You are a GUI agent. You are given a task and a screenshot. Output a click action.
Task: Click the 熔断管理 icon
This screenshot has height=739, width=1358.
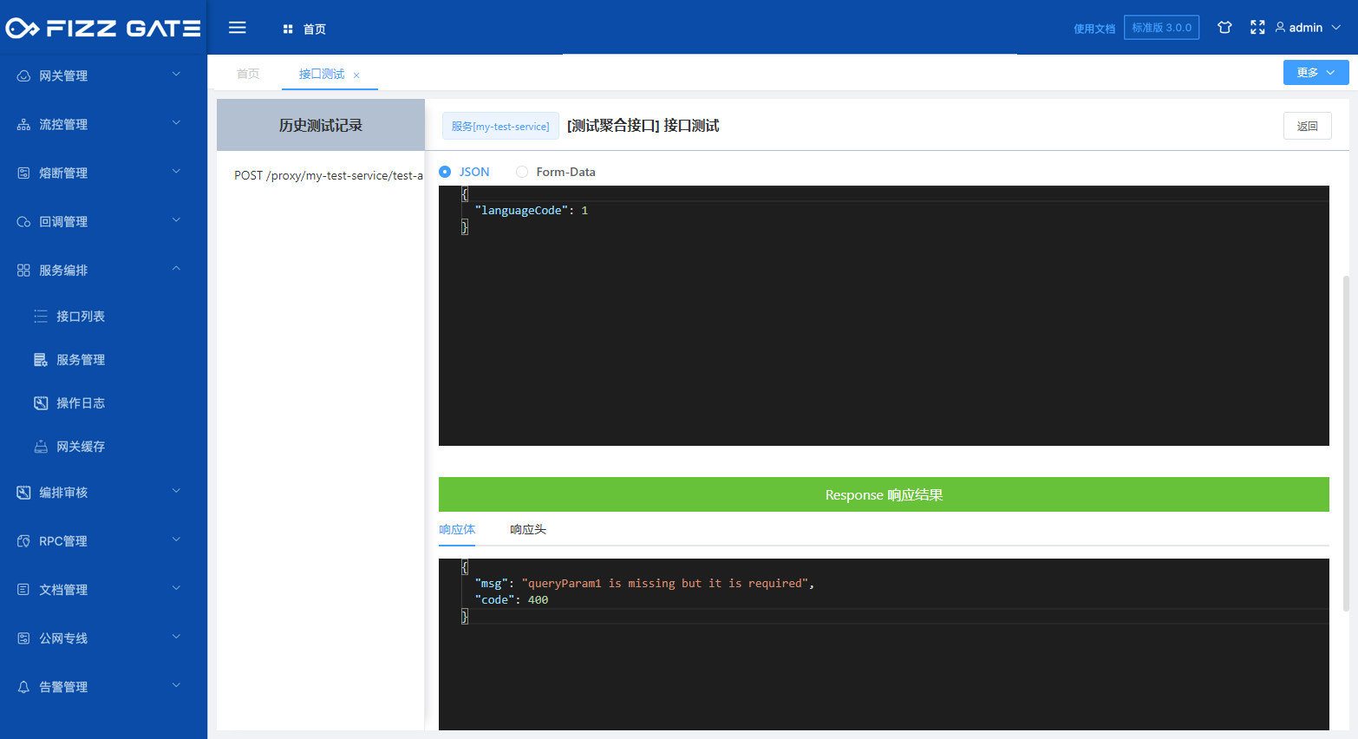click(x=23, y=173)
